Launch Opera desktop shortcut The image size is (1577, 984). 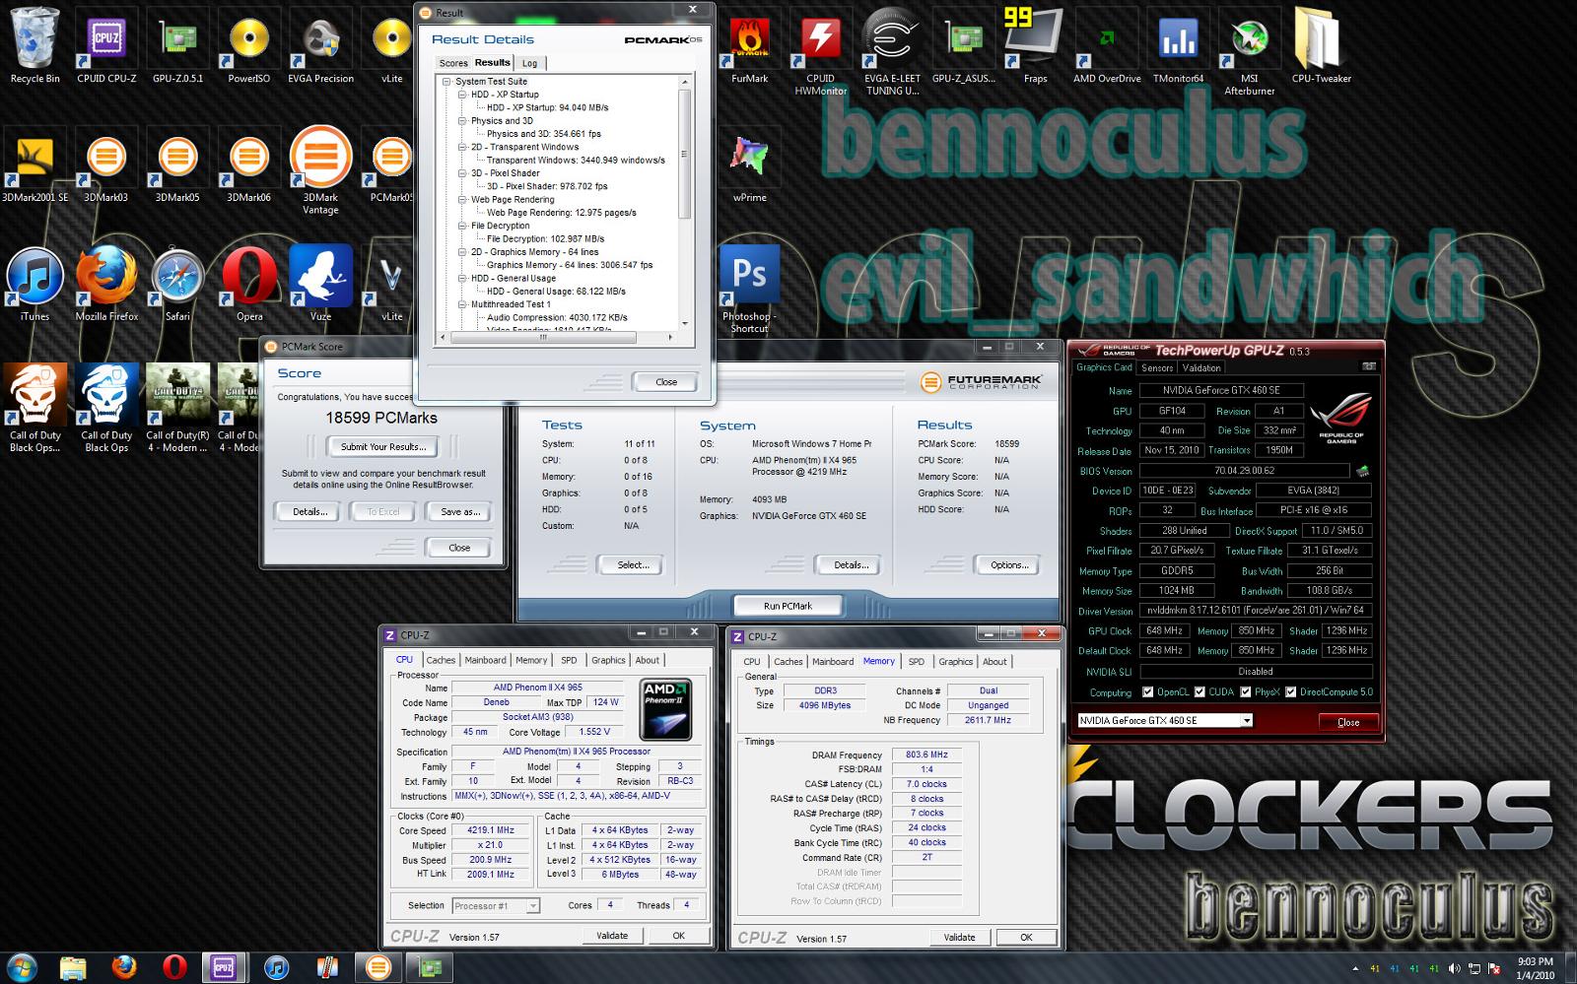pyautogui.click(x=248, y=286)
